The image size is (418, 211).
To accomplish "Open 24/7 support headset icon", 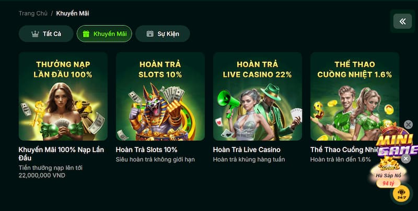I will coord(401,194).
